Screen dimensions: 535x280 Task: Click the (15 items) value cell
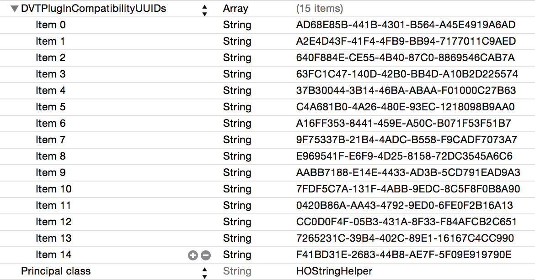319,9
